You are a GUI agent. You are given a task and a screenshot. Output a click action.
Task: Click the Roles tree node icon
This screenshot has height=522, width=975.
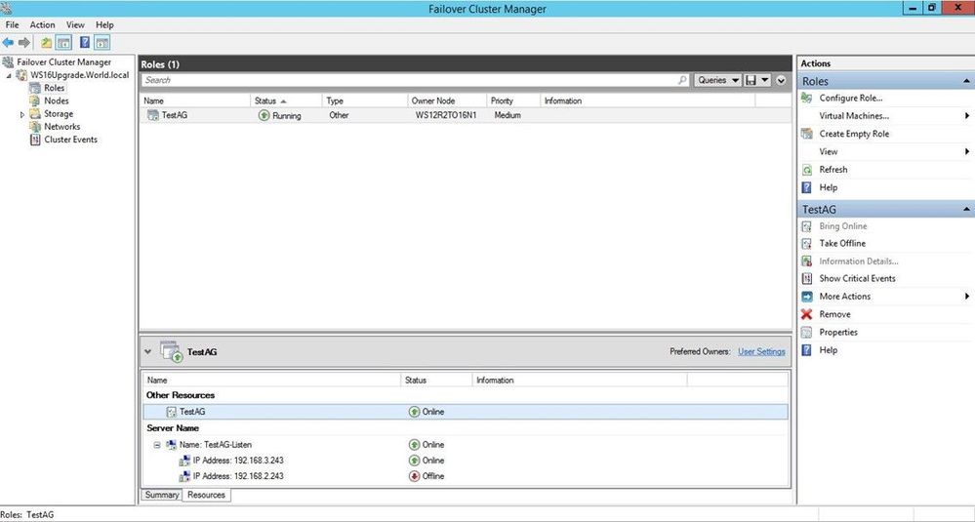tap(35, 88)
